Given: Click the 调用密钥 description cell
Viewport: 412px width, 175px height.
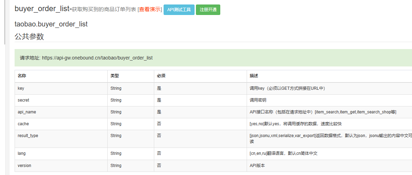Looking at the screenshot, I should pos(329,100).
